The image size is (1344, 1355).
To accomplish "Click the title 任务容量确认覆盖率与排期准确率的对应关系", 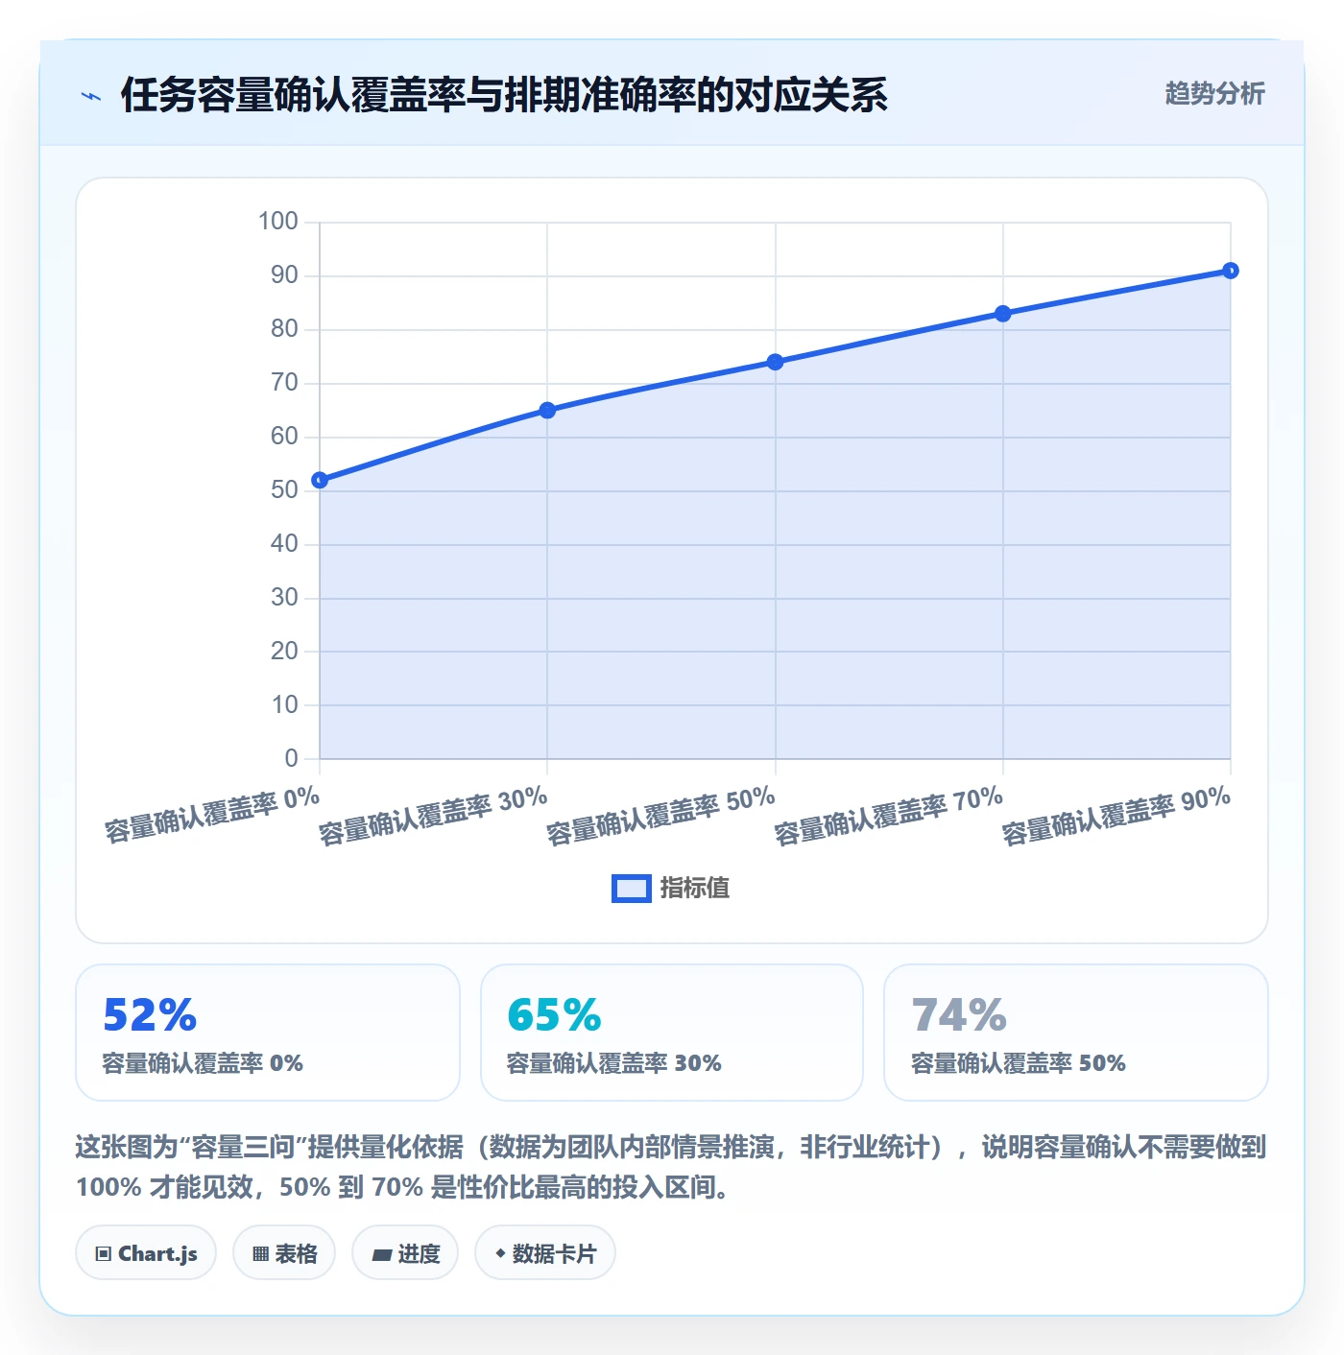I will [x=504, y=95].
